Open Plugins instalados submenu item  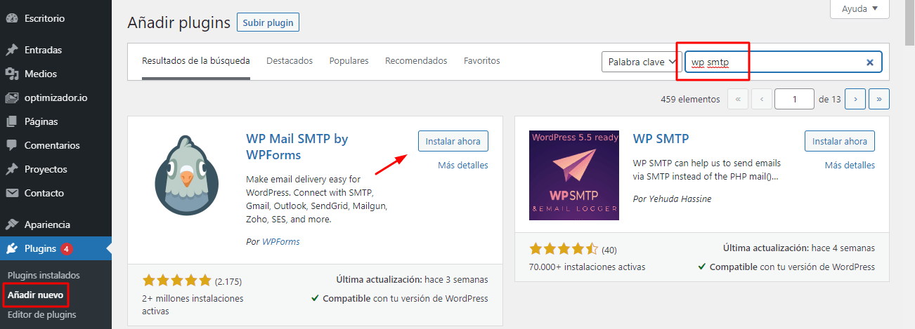44,275
